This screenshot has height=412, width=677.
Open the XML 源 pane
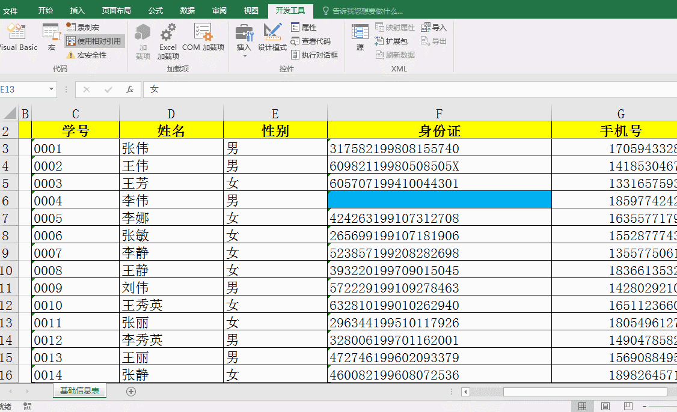(x=360, y=37)
